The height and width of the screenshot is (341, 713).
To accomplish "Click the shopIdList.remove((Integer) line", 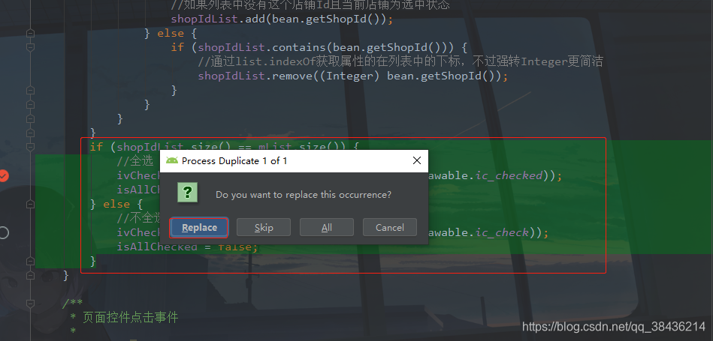I will coord(352,76).
